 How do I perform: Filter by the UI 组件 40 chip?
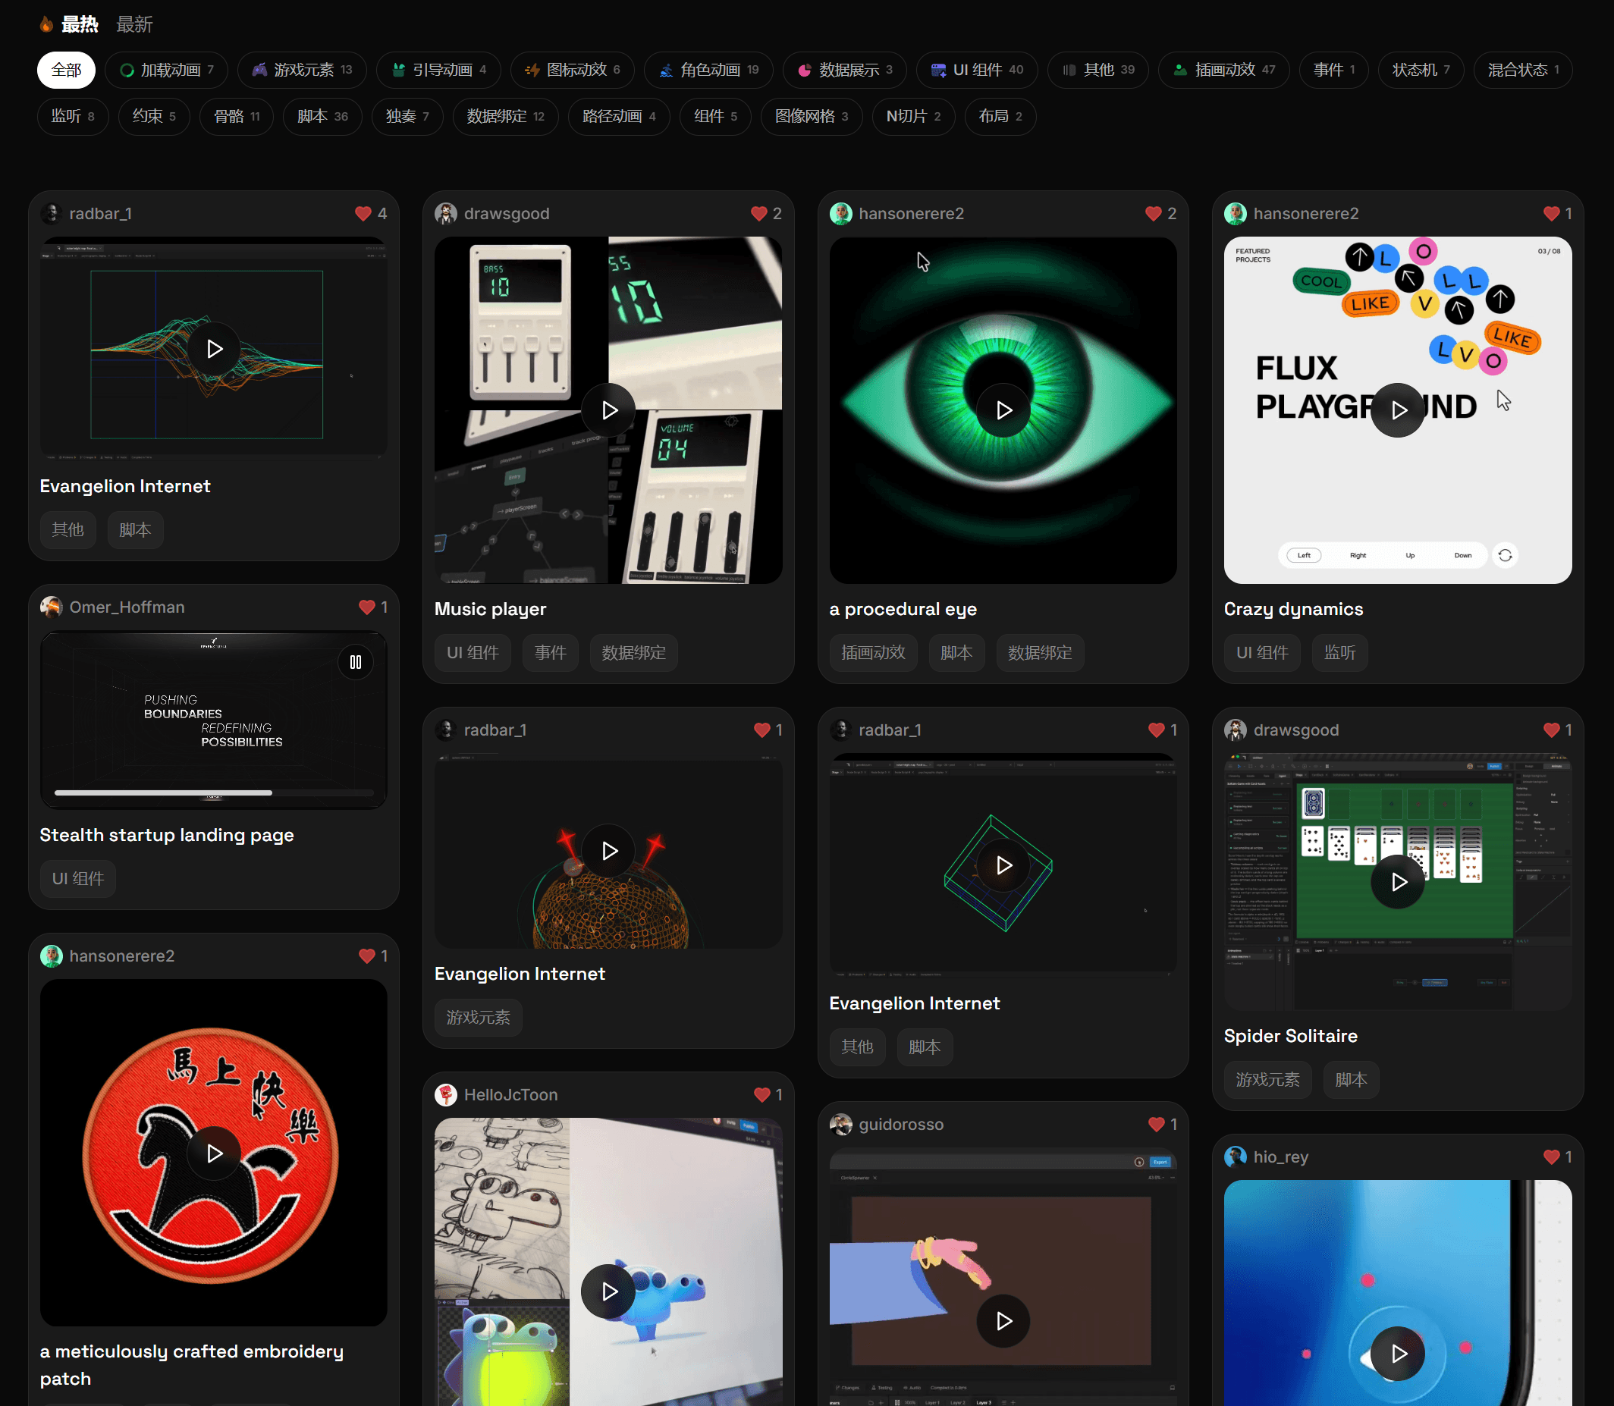[x=977, y=70]
